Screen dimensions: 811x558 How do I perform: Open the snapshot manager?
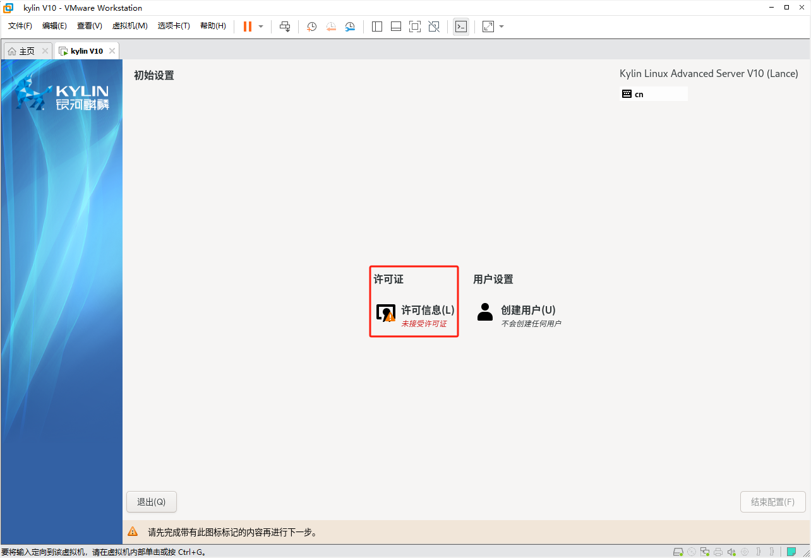(350, 27)
